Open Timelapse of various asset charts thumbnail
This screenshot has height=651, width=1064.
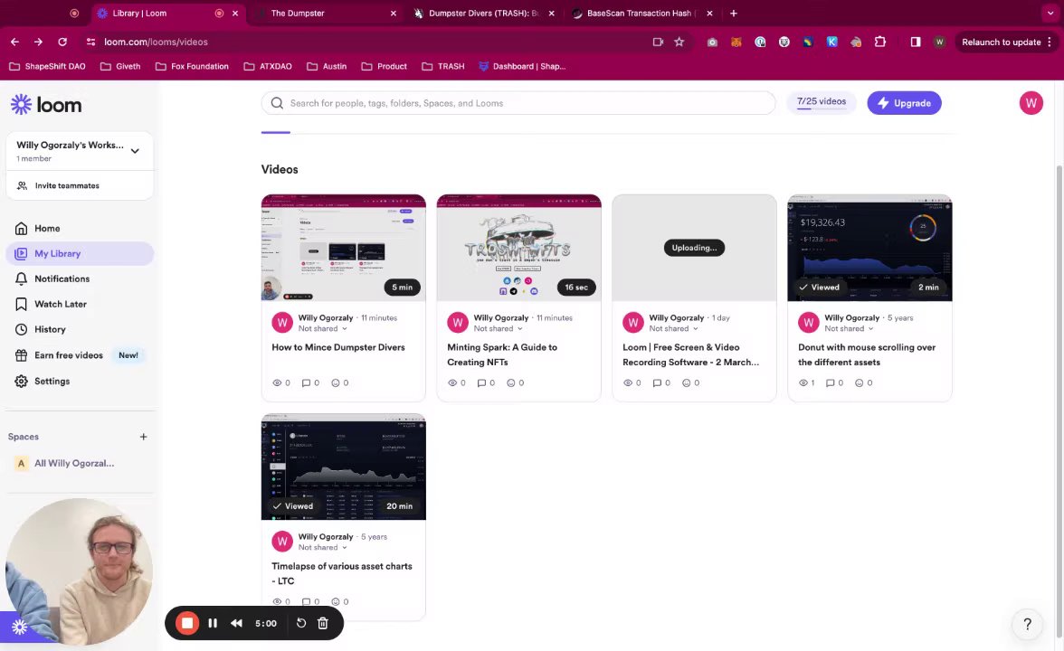(344, 467)
